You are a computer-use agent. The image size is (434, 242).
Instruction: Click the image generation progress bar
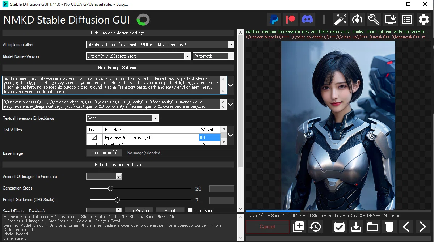coord(338,211)
